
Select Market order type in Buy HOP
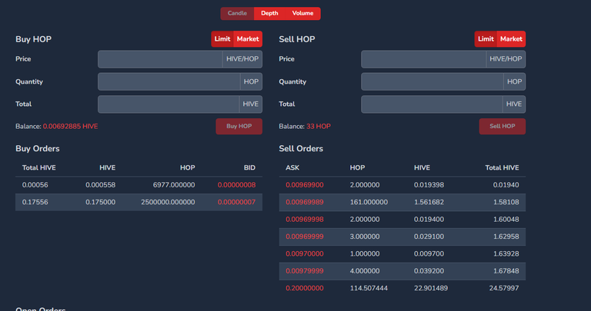(248, 39)
